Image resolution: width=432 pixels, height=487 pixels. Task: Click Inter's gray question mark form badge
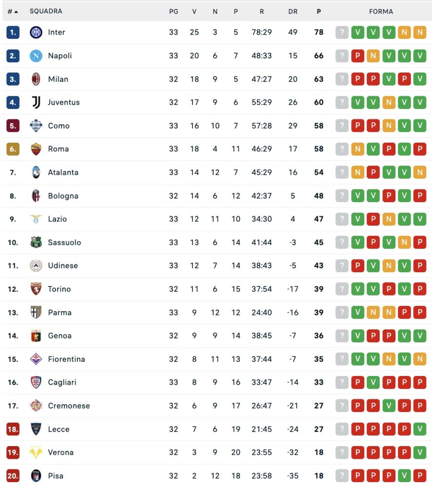342,33
